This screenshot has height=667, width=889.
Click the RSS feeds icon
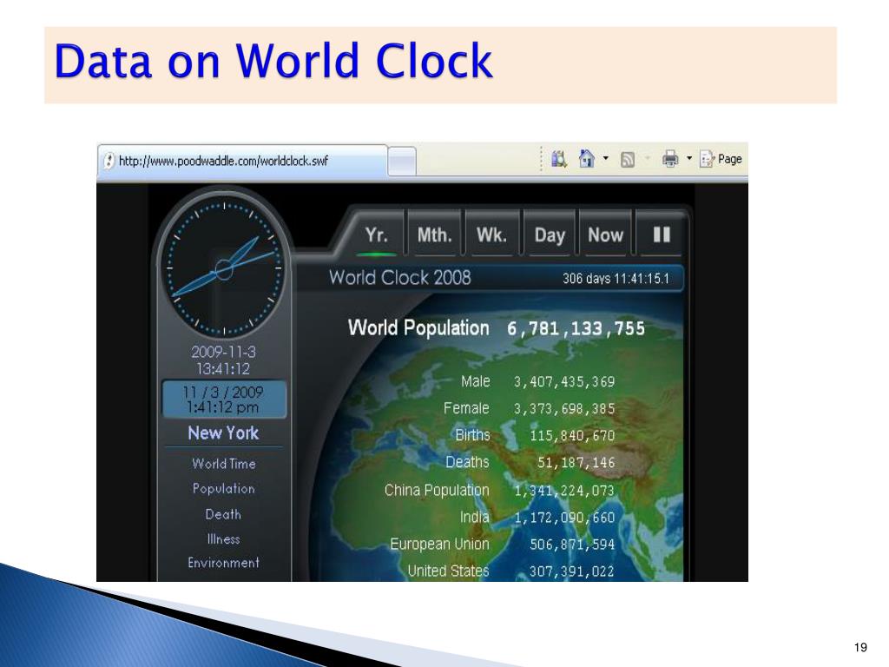627,160
